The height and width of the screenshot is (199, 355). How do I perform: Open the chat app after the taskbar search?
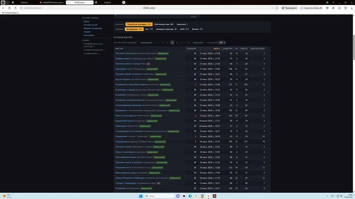pos(178,196)
